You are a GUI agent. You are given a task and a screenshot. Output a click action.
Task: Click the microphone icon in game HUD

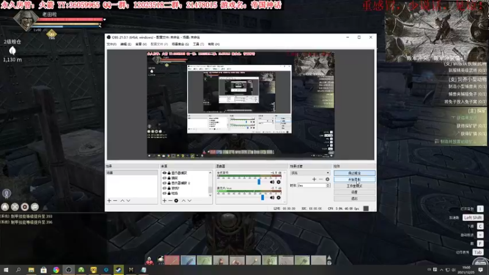7,194
